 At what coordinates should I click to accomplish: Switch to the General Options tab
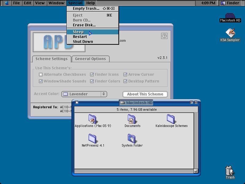[x=90, y=59]
